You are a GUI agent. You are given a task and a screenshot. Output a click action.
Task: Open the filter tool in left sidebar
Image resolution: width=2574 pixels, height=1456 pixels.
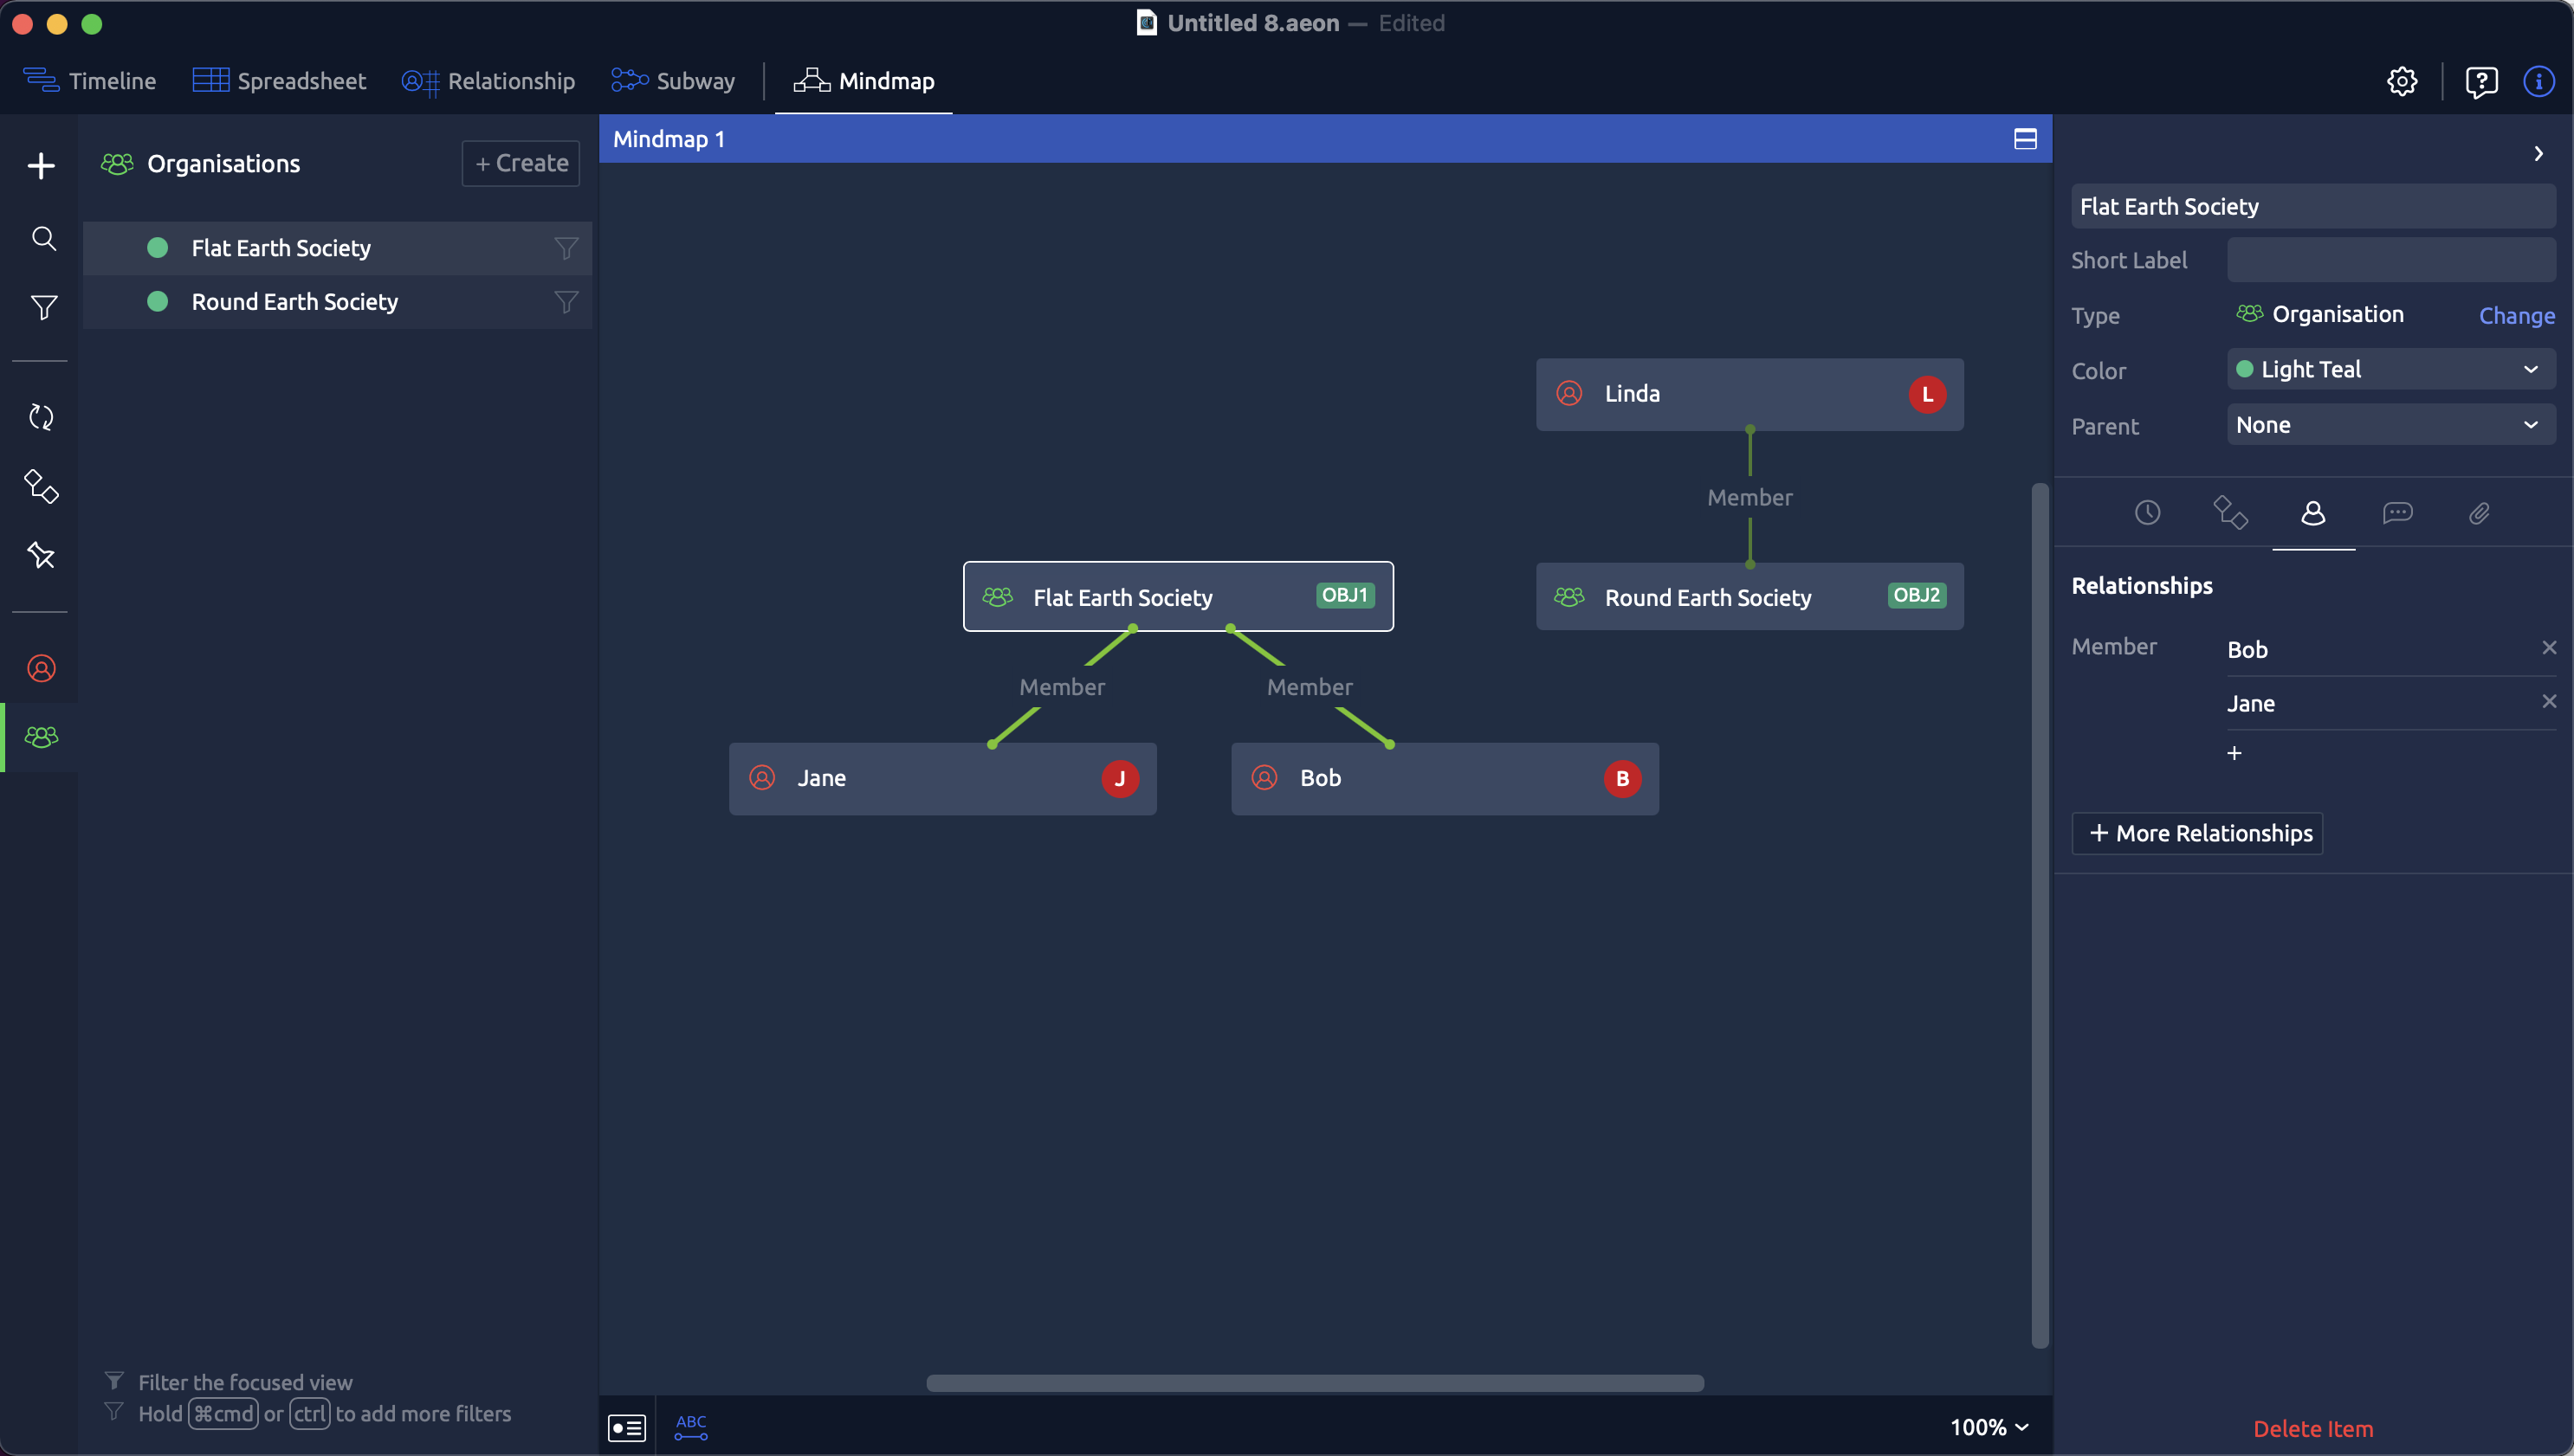tap(43, 307)
